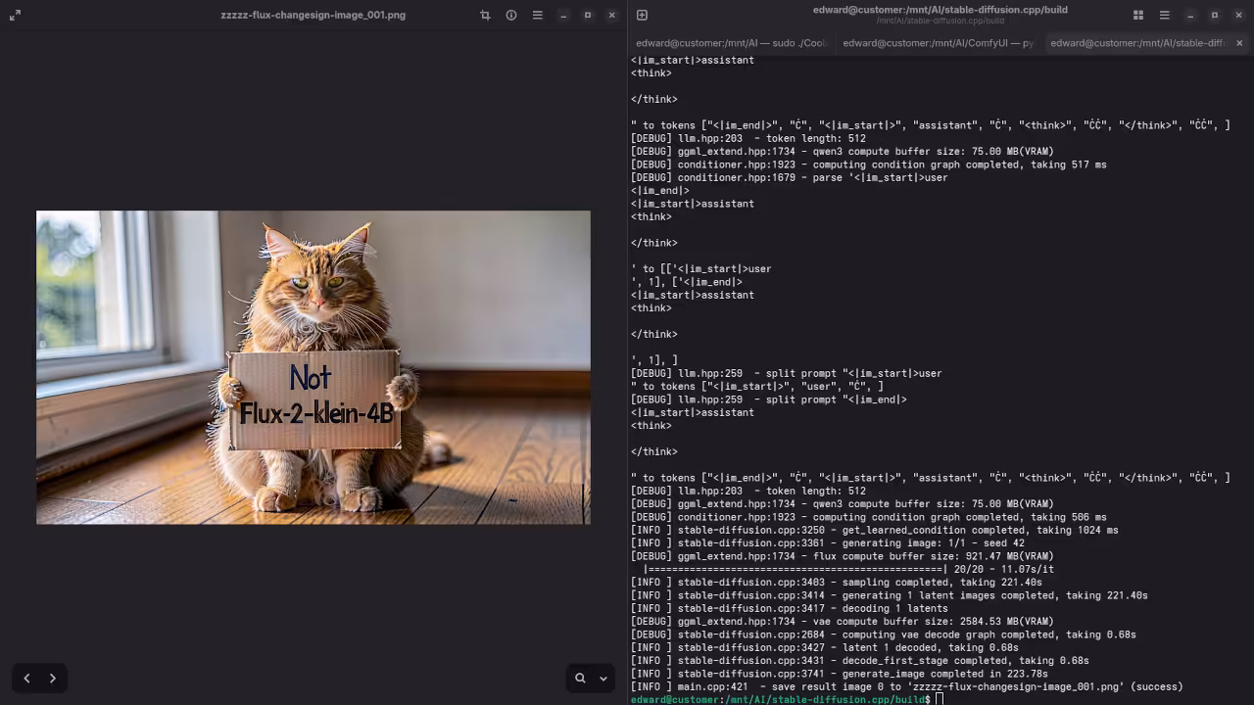Select the sudo ./Cool terminal tab

[x=730, y=42]
